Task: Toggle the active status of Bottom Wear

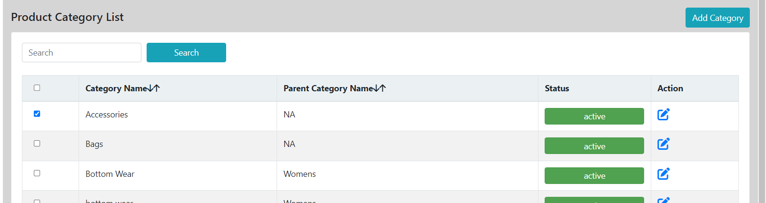Action: pos(594,176)
